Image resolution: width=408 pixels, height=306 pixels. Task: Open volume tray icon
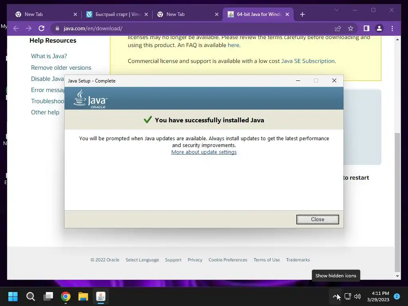[357, 296]
